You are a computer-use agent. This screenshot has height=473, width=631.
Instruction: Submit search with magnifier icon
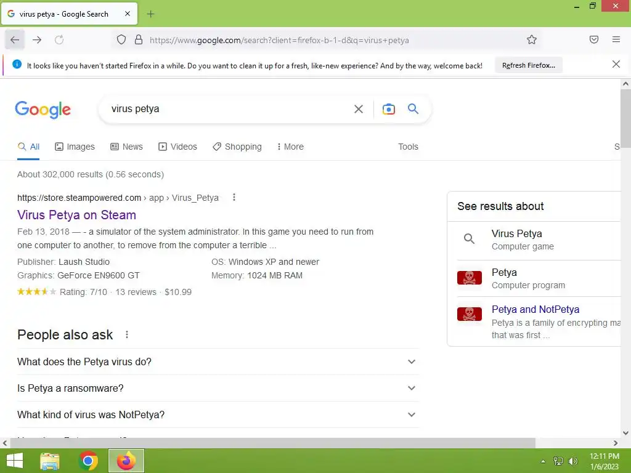(x=413, y=108)
